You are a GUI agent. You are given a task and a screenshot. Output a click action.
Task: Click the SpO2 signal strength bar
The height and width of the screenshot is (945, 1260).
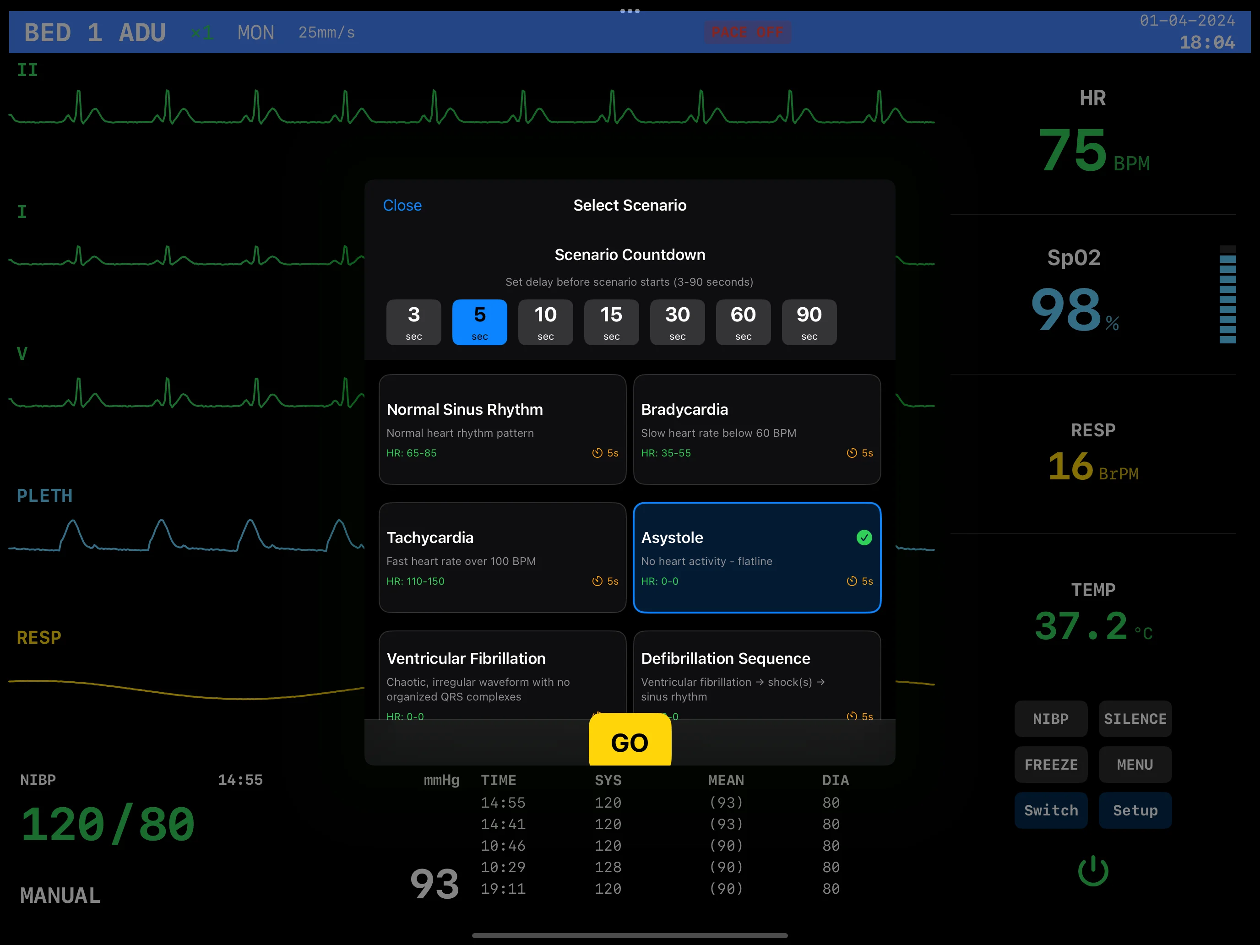point(1227,294)
